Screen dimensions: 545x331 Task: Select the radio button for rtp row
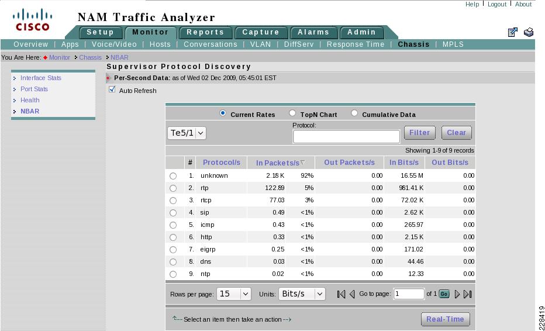(x=173, y=188)
